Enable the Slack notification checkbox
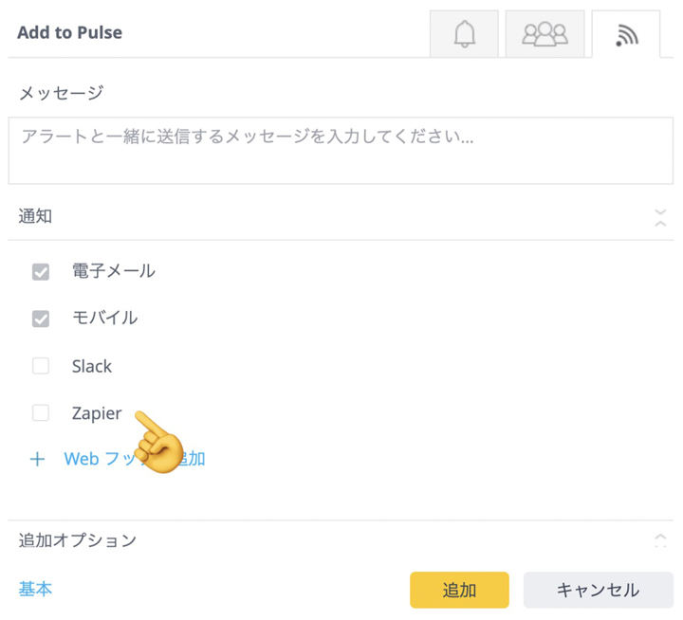Viewport: 683px width, 620px height. point(41,366)
